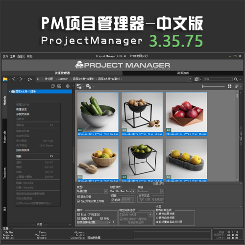
Task: Switch to the Materials side tab
Action: click(5, 137)
